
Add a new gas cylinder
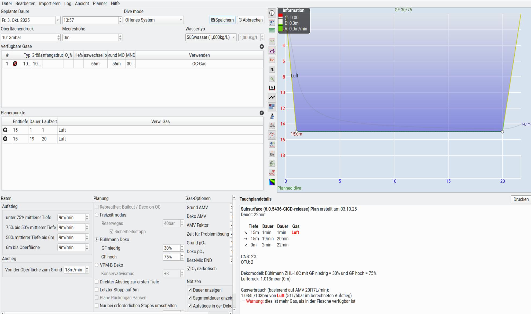pos(262,46)
